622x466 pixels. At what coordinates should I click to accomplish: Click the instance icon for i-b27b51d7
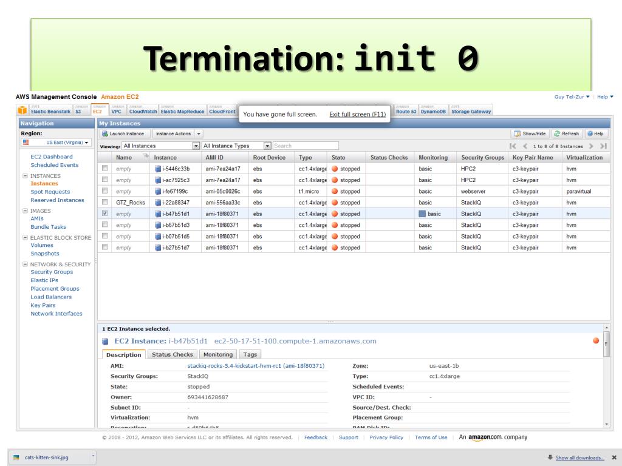tap(158, 248)
